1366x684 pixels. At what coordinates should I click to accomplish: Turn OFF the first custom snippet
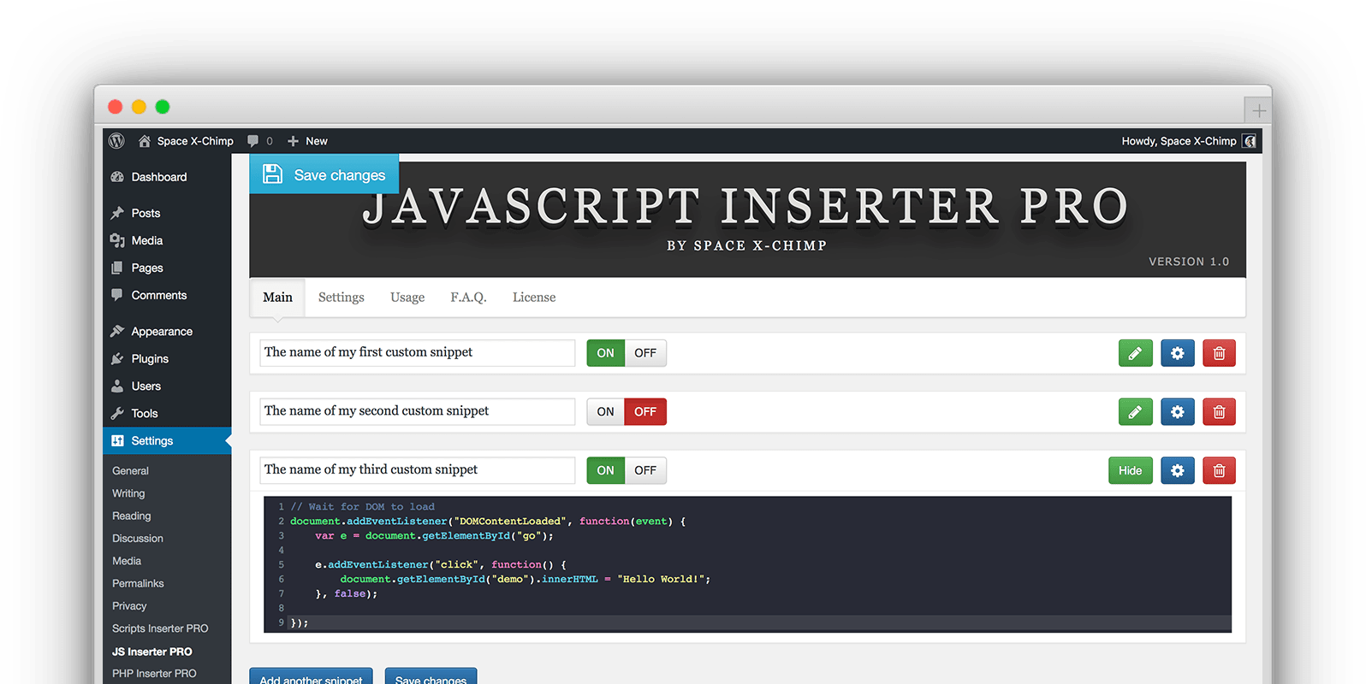[x=645, y=353]
